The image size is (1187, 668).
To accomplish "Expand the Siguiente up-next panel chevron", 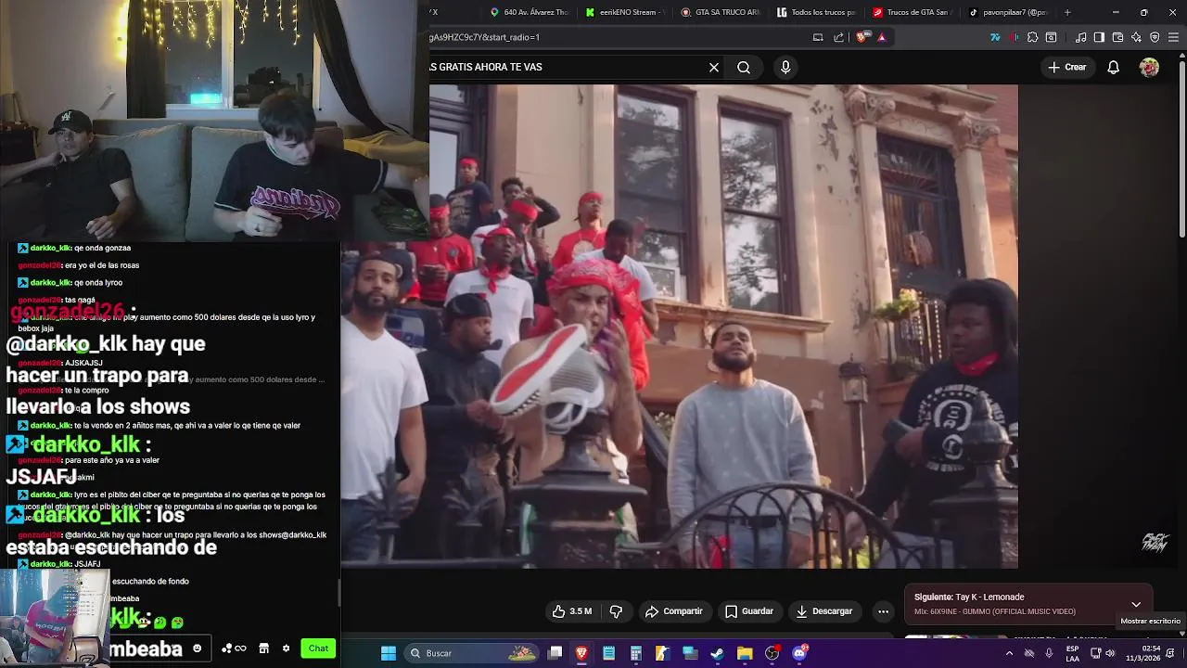I will coord(1136,604).
